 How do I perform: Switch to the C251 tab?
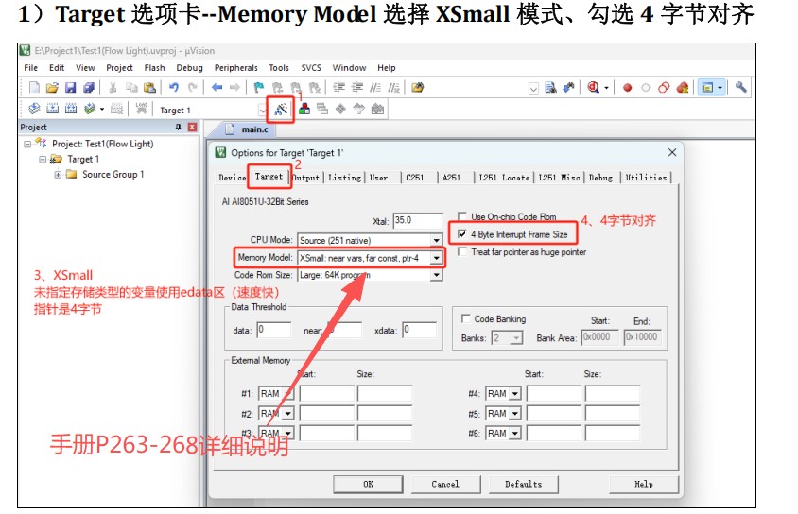[x=414, y=178]
